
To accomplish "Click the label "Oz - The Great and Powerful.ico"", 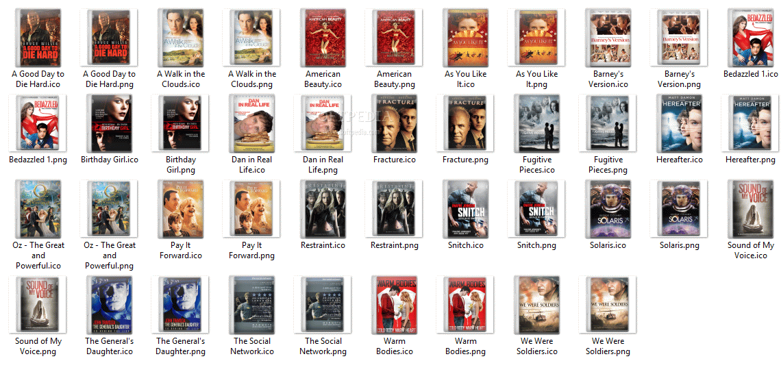I will pyautogui.click(x=38, y=255).
